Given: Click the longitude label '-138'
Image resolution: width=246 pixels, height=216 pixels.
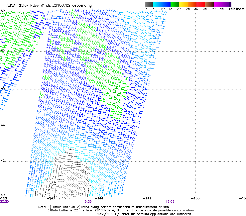Looking at the screenshot, I should [195, 198].
